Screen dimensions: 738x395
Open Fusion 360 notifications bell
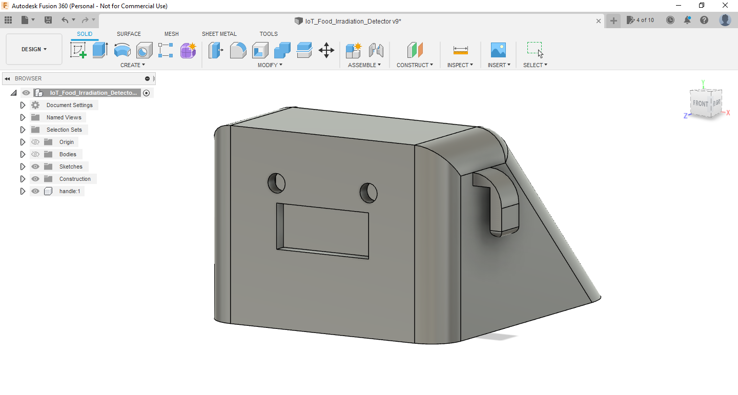[x=687, y=19]
